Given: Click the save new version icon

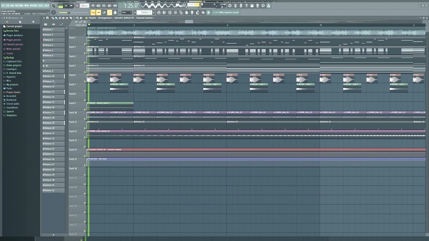Looking at the screenshot, I should (x=257, y=6).
